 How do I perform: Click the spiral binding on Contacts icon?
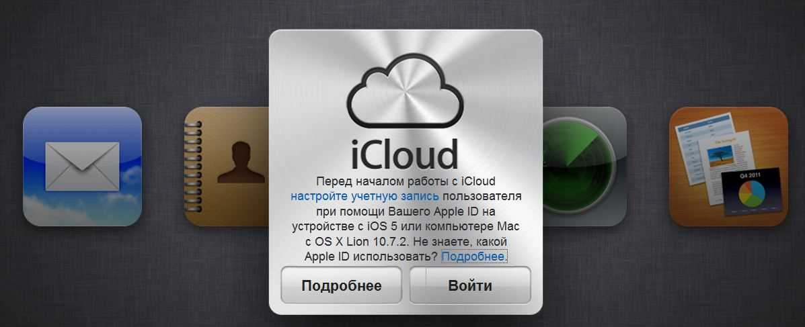(193, 167)
